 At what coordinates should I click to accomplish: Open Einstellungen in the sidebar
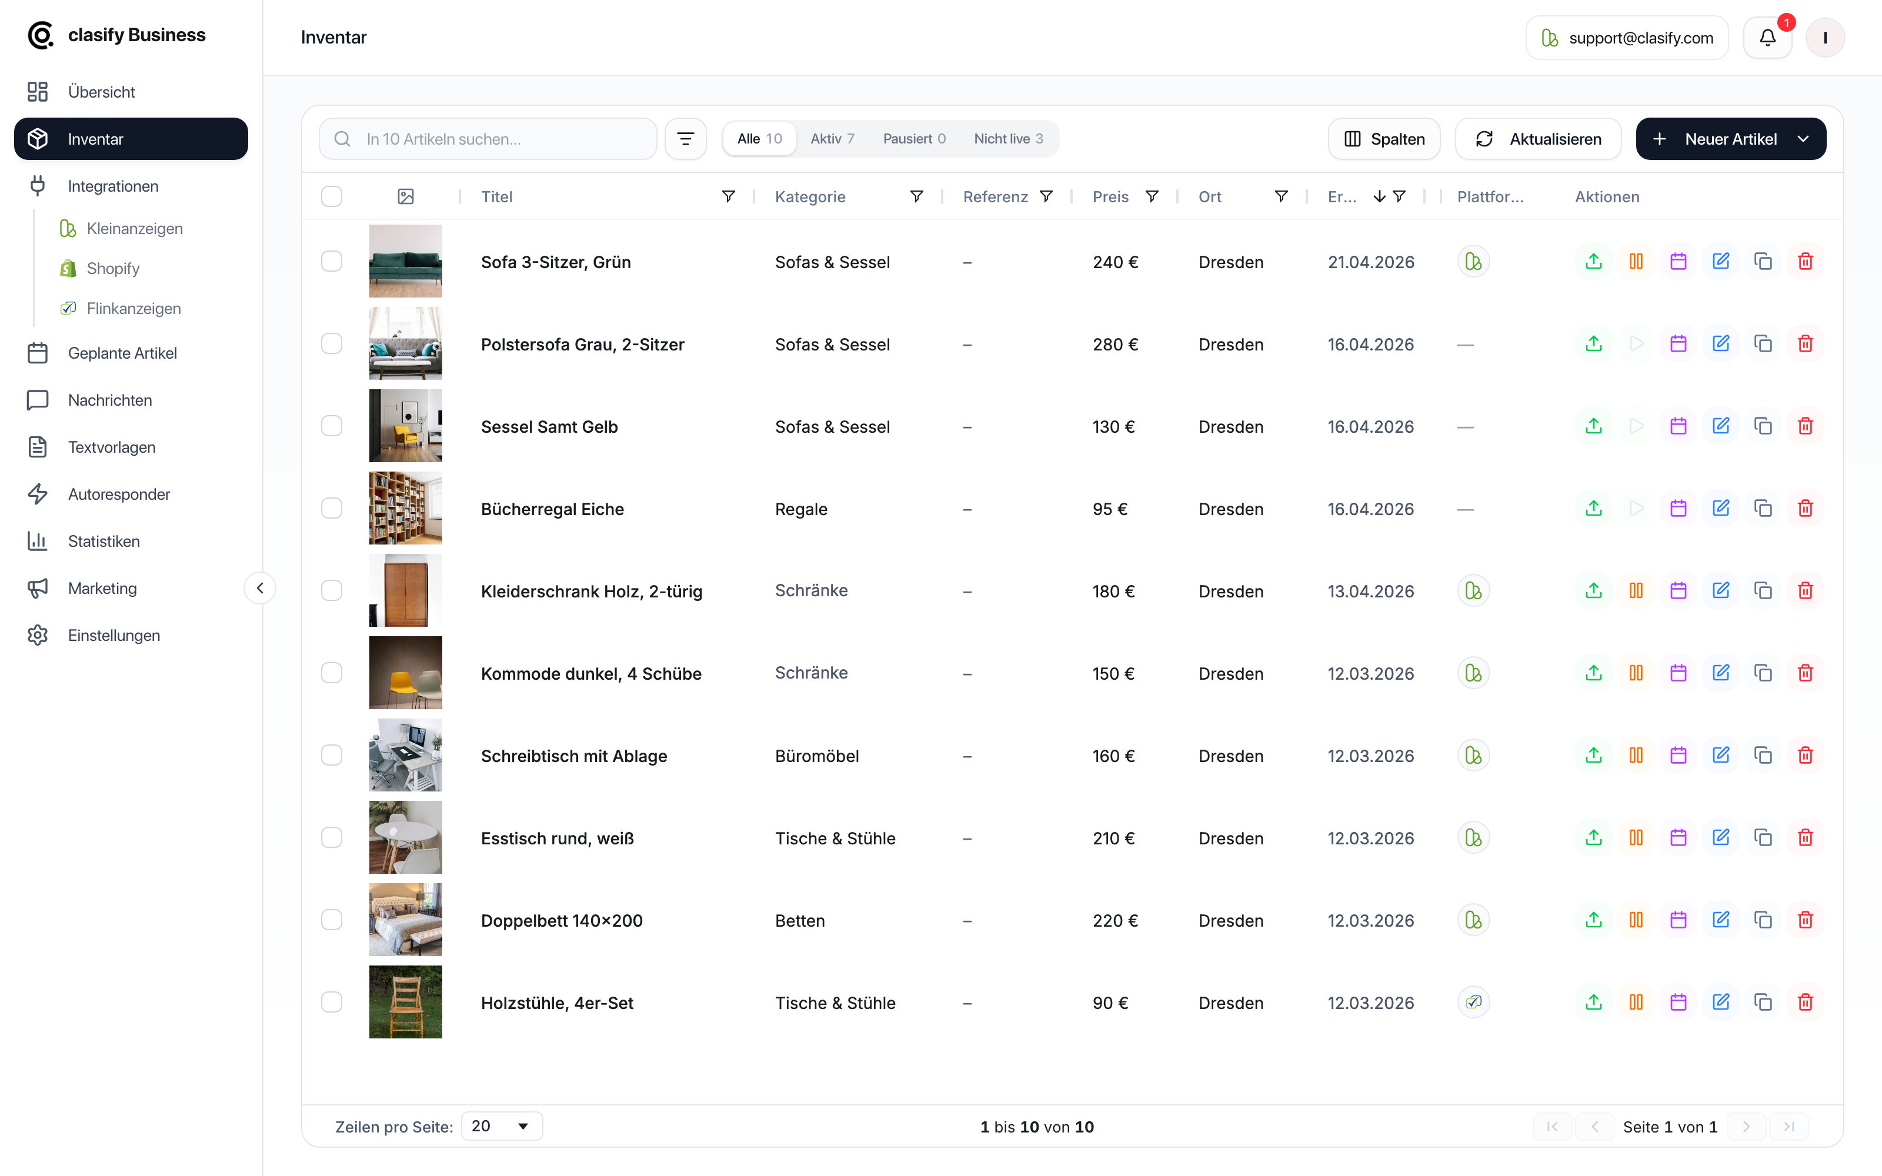[131, 636]
